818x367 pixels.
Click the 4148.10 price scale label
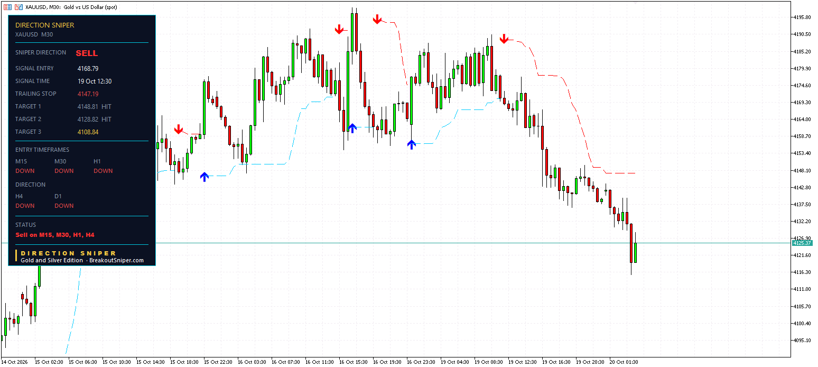click(802, 170)
